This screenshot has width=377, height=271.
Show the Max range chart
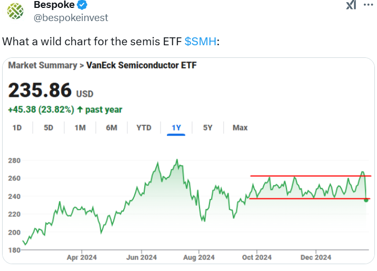click(x=240, y=127)
